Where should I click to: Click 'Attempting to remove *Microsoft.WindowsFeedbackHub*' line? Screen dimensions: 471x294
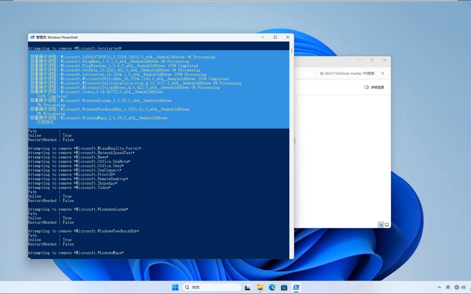[83, 231]
